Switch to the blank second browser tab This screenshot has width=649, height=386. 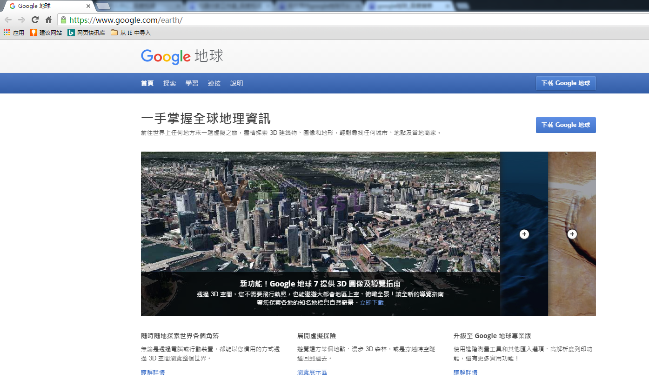tap(103, 6)
